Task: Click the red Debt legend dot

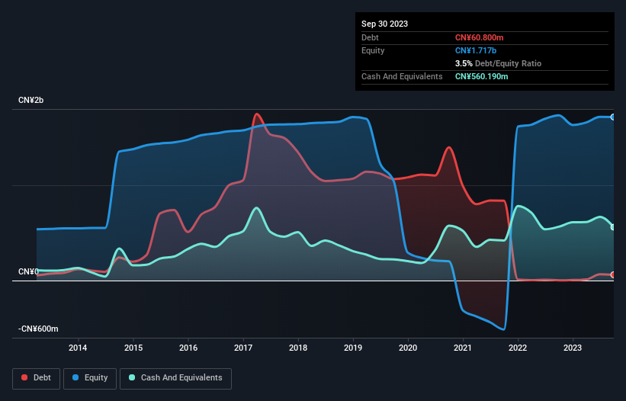Action: (24, 377)
